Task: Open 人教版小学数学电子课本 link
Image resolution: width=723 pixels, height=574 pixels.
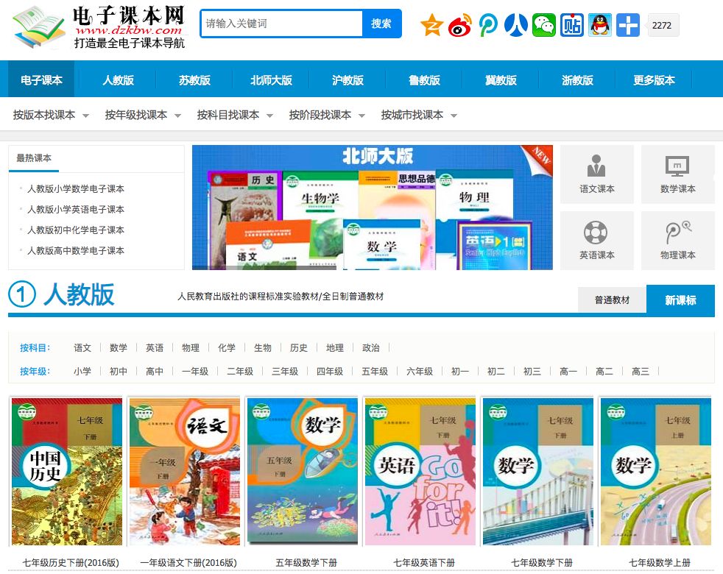Action: click(74, 189)
